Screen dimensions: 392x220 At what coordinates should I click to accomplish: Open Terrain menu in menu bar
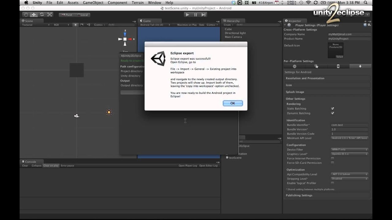[138, 3]
